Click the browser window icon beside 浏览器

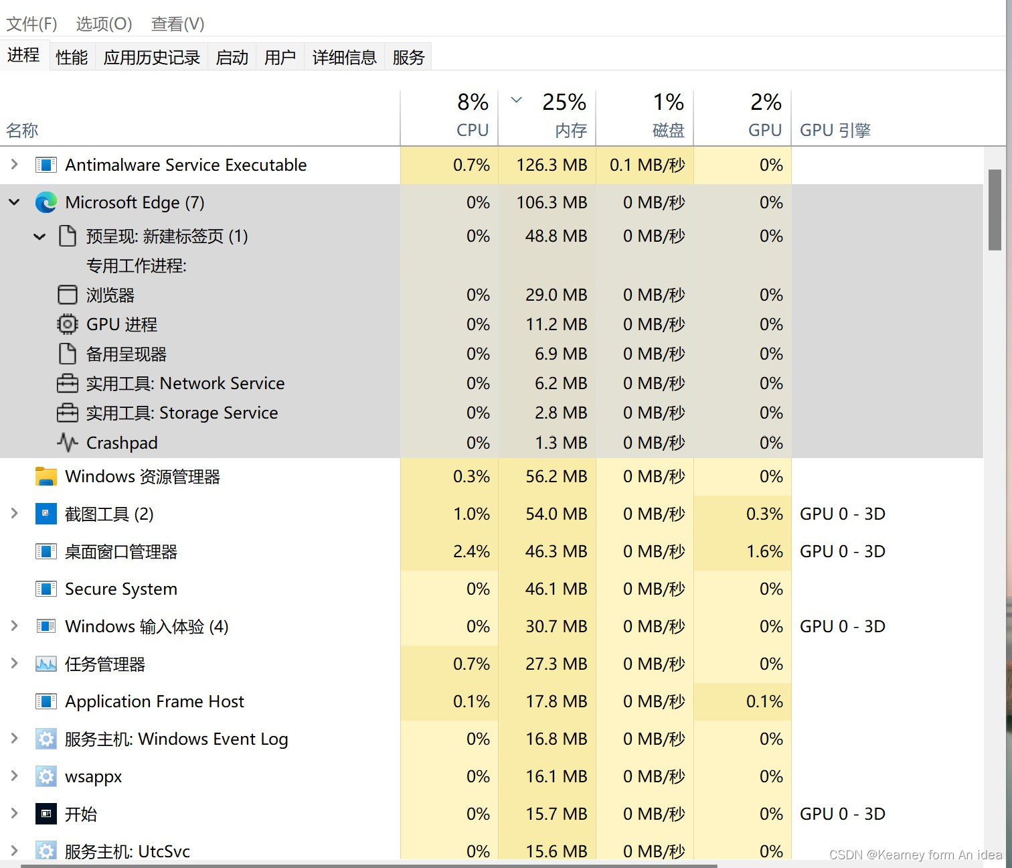coord(67,295)
